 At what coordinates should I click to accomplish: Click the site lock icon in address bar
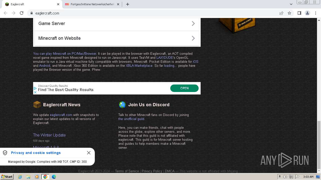[x=31, y=13]
